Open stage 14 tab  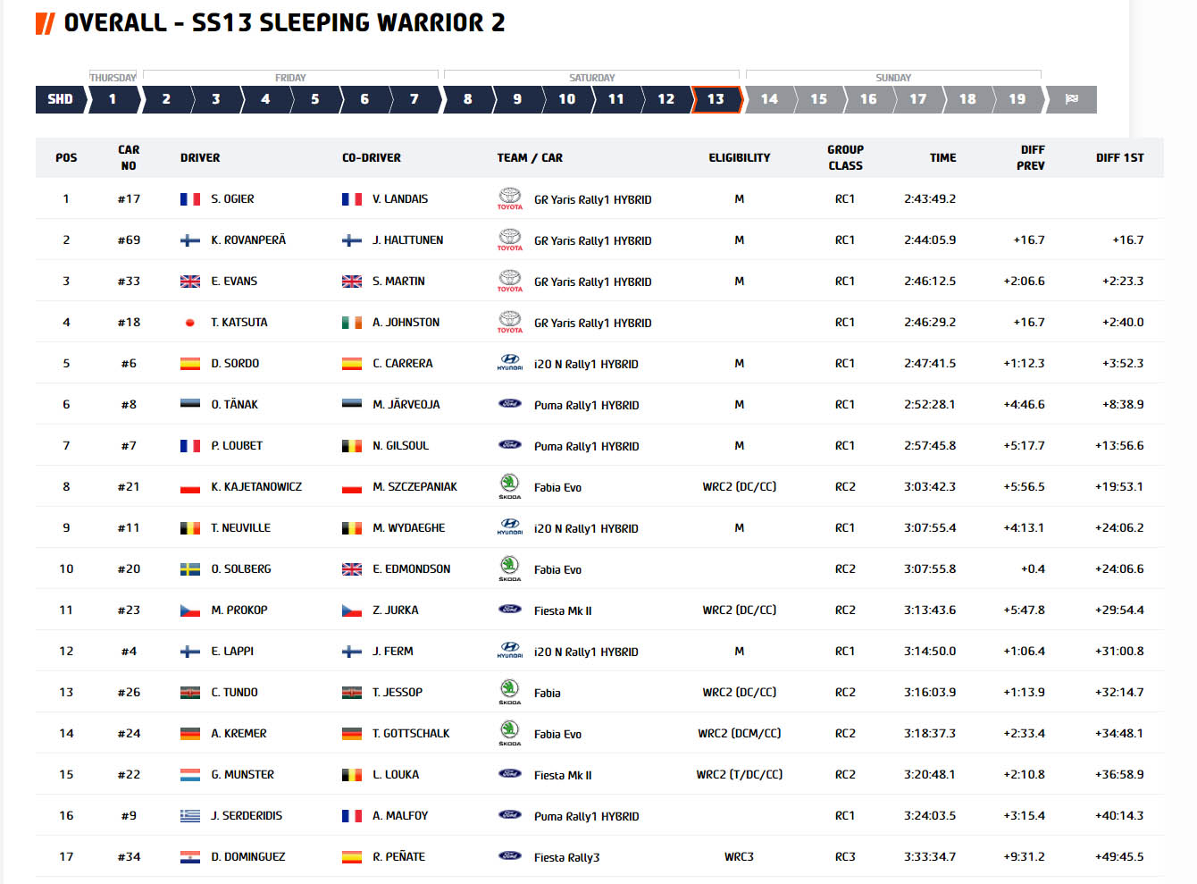click(x=769, y=99)
